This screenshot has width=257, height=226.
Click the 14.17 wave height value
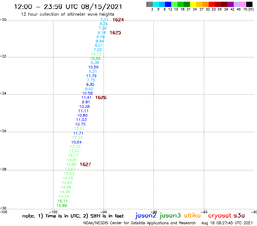73,155
